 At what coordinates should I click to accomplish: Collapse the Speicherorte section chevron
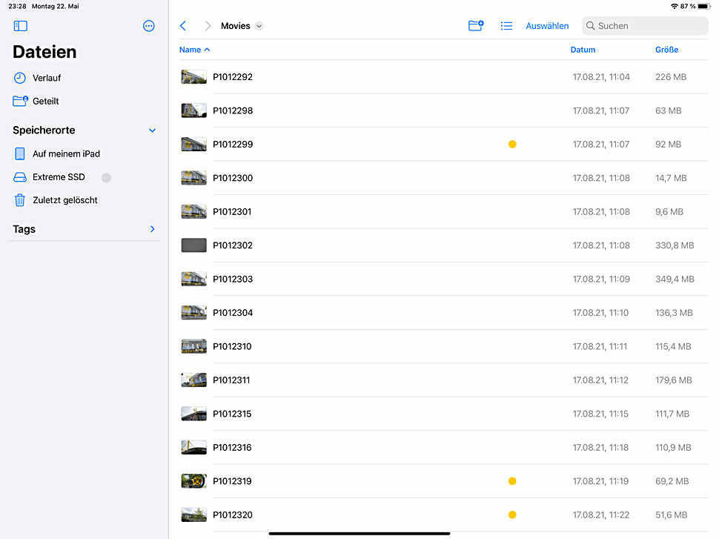point(152,130)
